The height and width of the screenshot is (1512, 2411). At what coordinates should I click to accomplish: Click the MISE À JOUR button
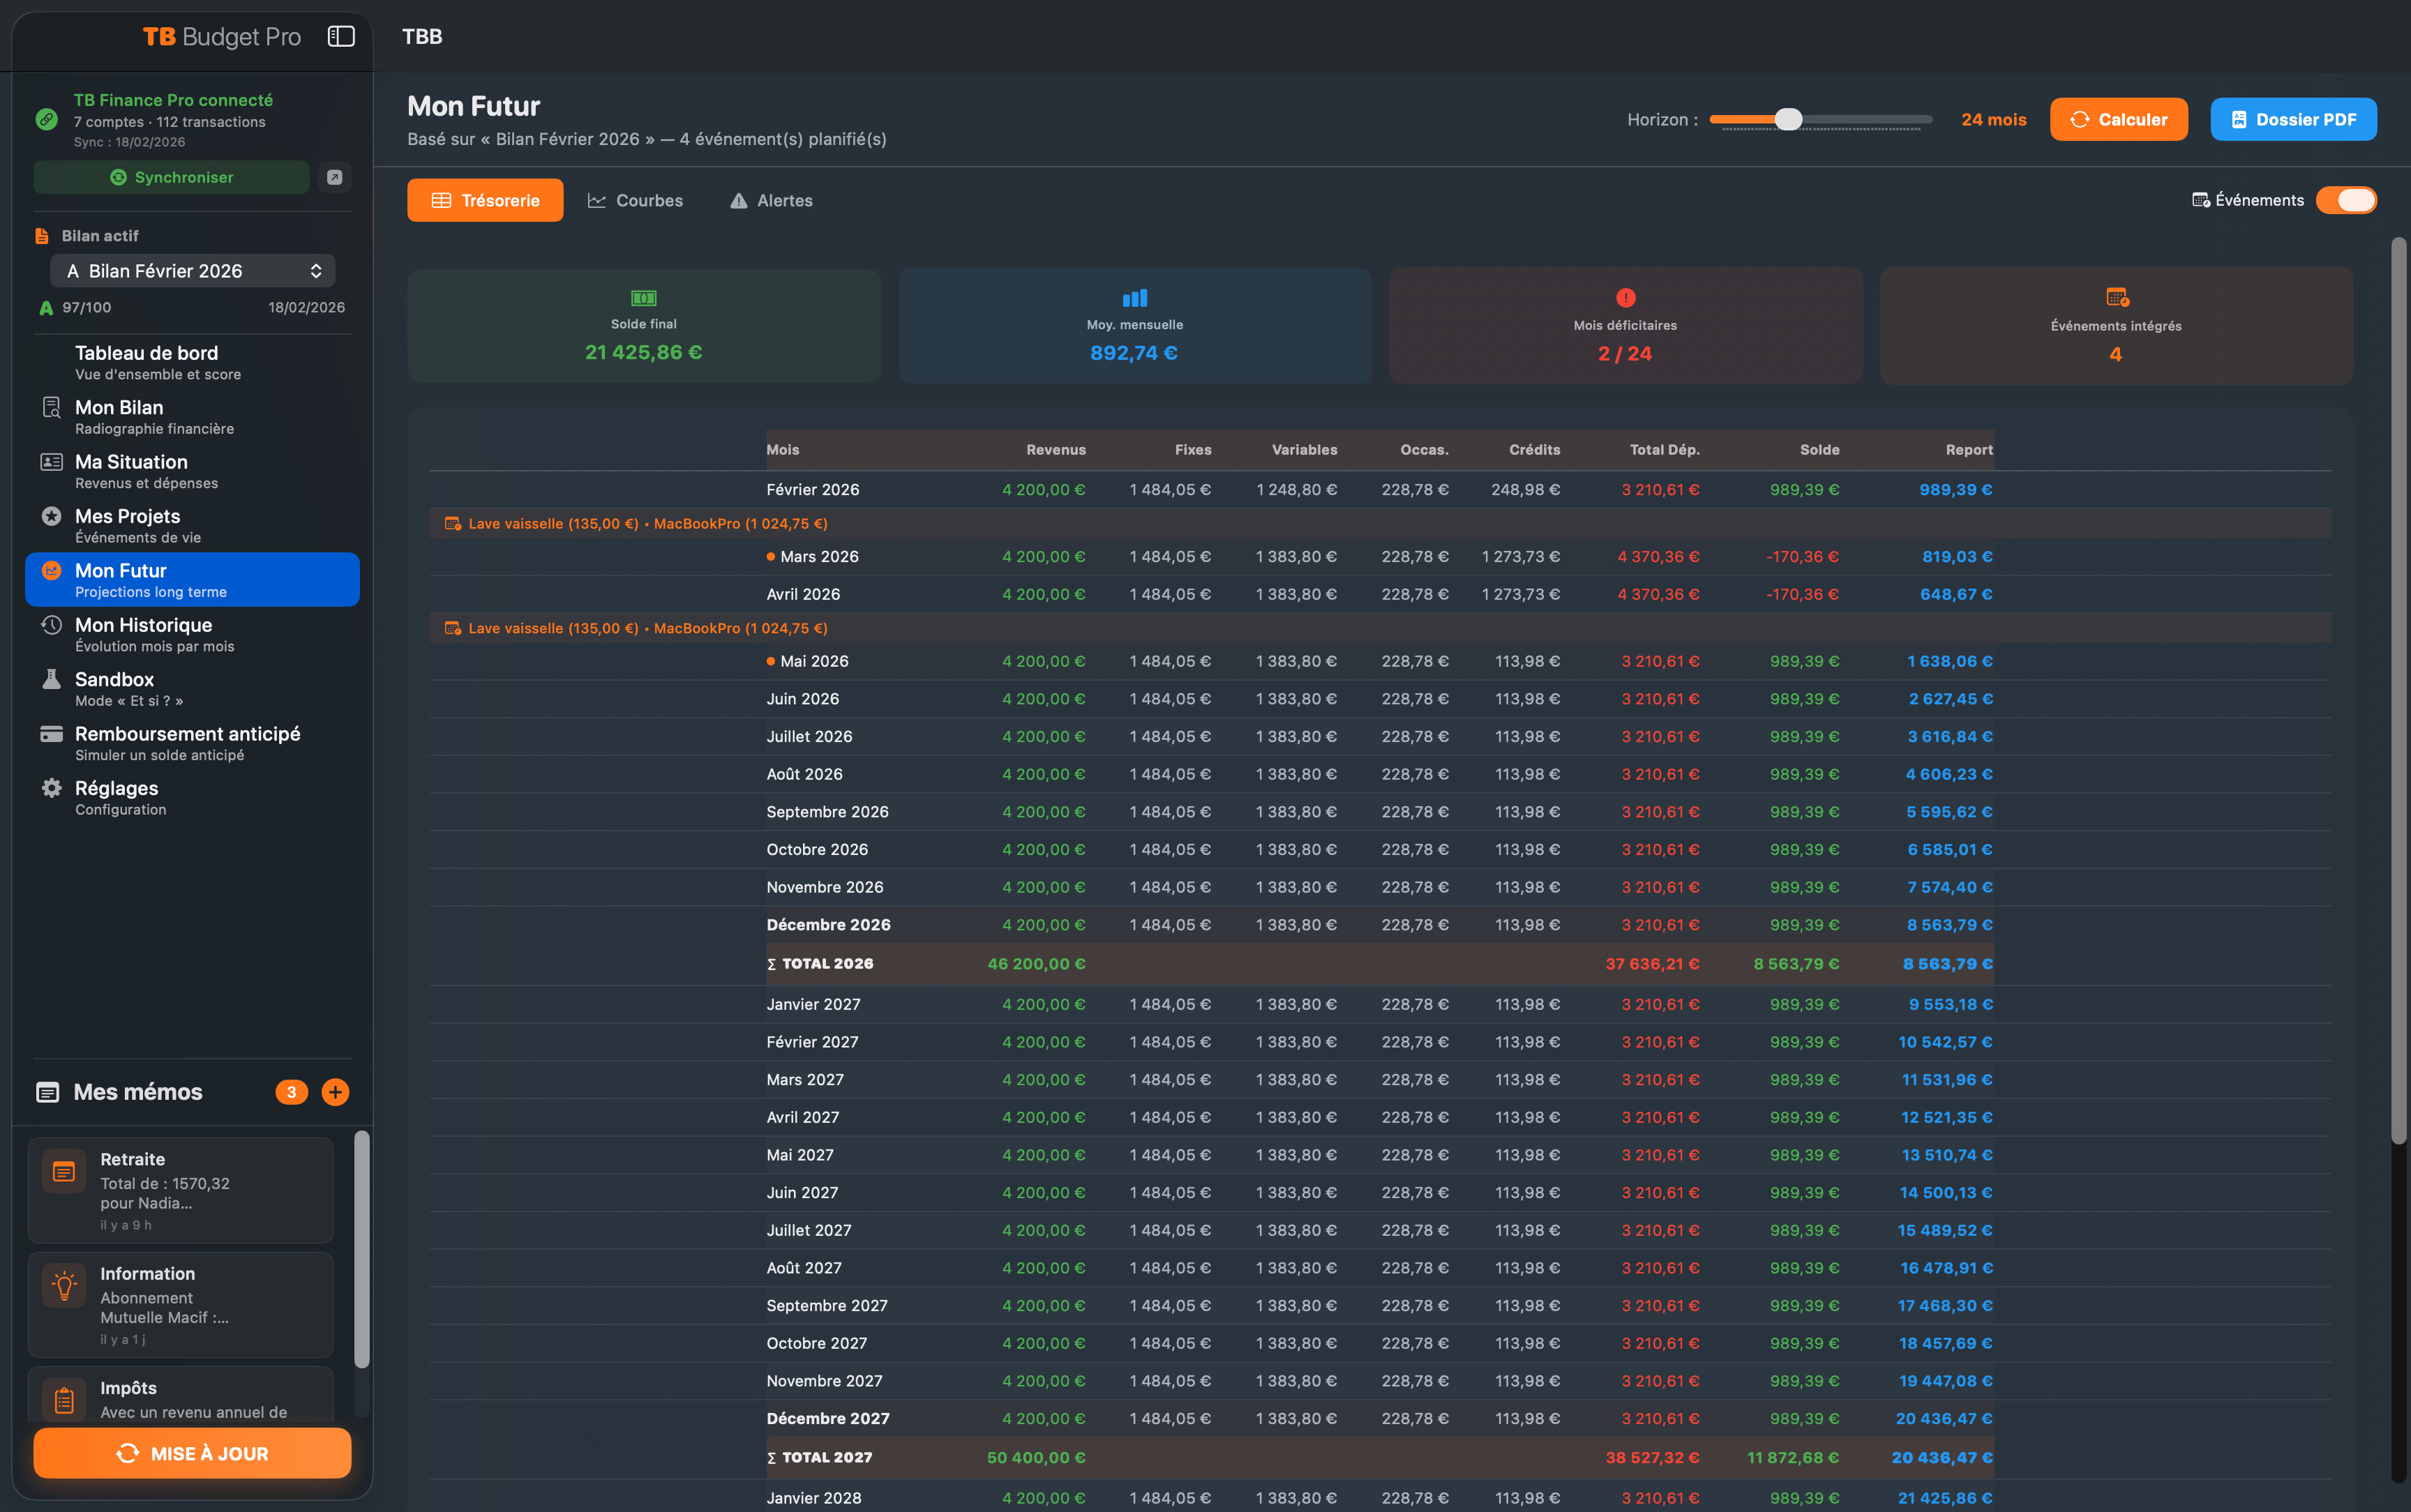click(x=192, y=1453)
